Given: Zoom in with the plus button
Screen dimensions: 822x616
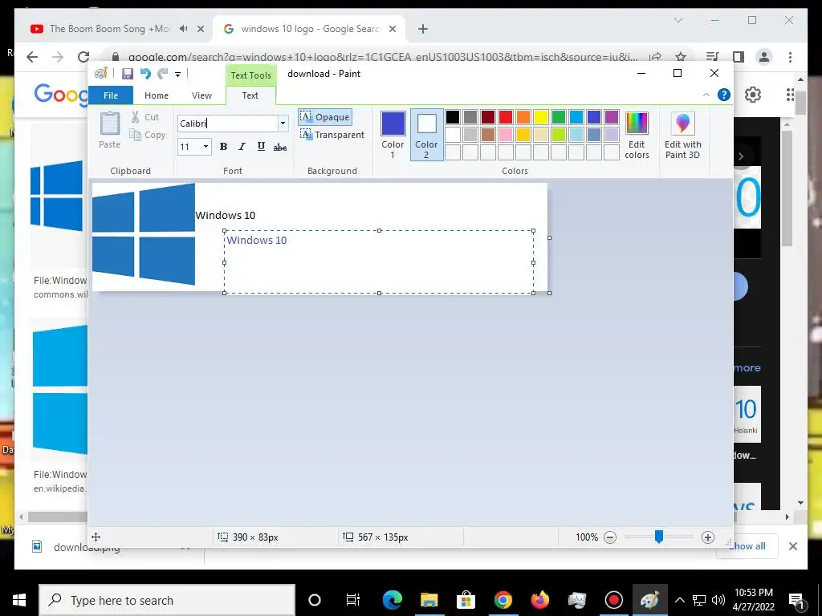Looking at the screenshot, I should (x=708, y=537).
